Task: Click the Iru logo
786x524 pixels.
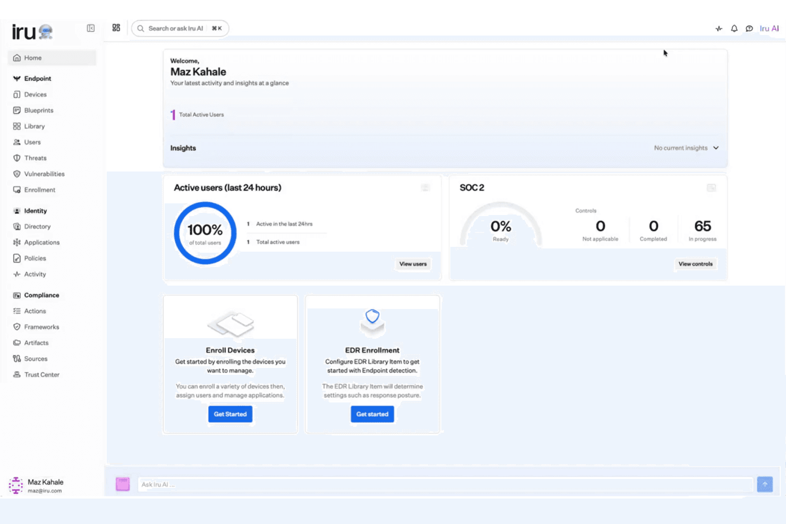Action: [x=32, y=32]
